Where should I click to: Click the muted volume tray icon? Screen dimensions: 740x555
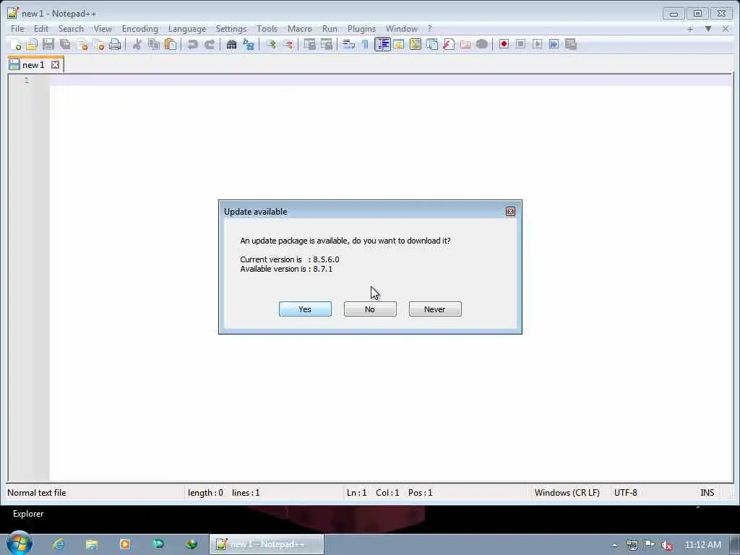click(666, 545)
